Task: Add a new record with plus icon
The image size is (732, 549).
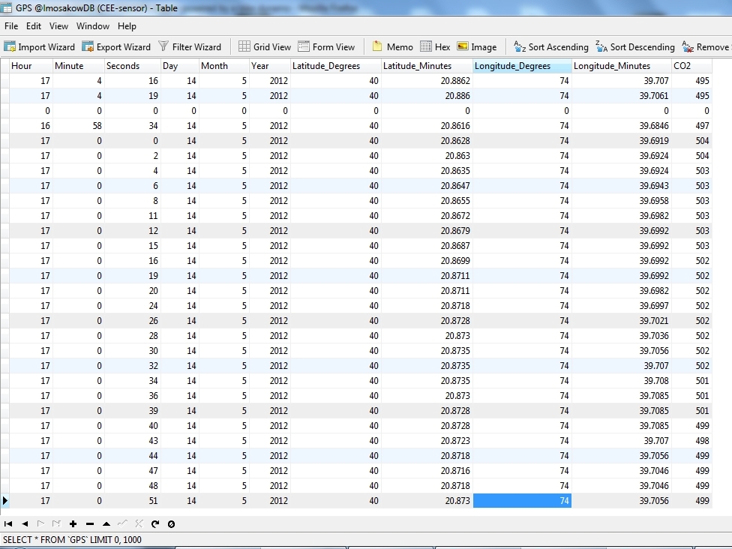Action: [x=73, y=523]
